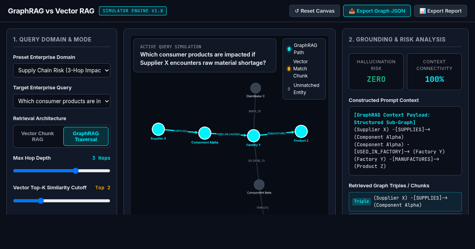Image resolution: width=475 pixels, height=249 pixels.
Task: Click the Triple tag on Supplier X row
Action: coord(361,202)
